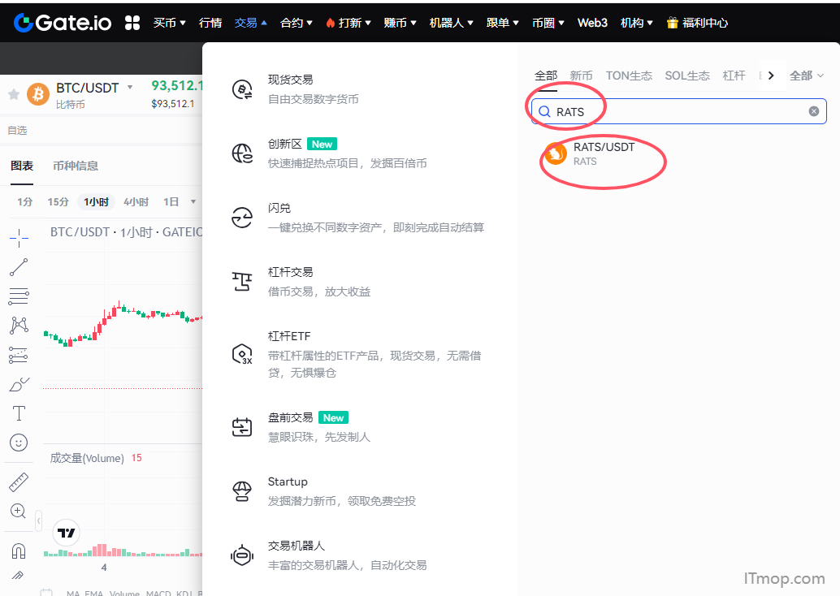This screenshot has width=840, height=596.
Task: Select RATS/USDT from search results
Action: (x=604, y=153)
